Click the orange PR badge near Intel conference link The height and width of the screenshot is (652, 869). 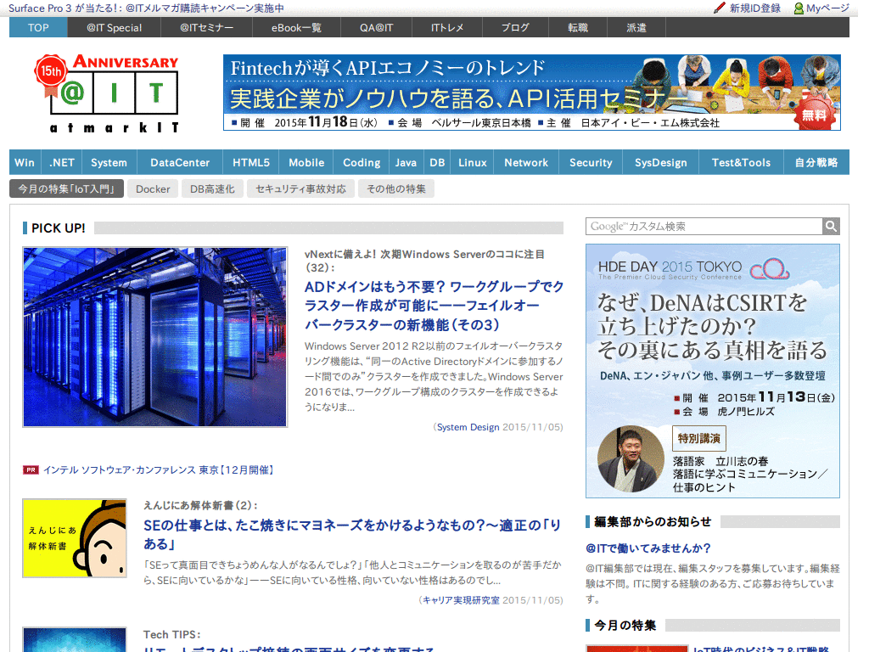click(31, 469)
